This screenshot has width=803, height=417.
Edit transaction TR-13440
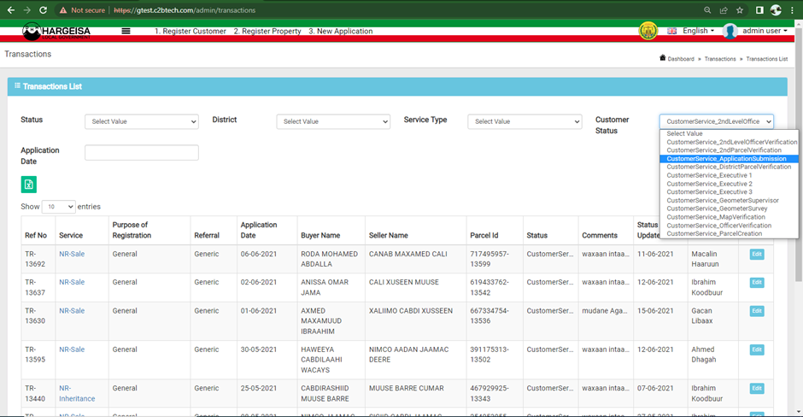click(x=757, y=388)
